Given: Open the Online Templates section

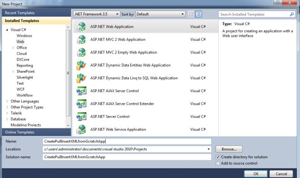Looking at the screenshot, I should 36,132.
